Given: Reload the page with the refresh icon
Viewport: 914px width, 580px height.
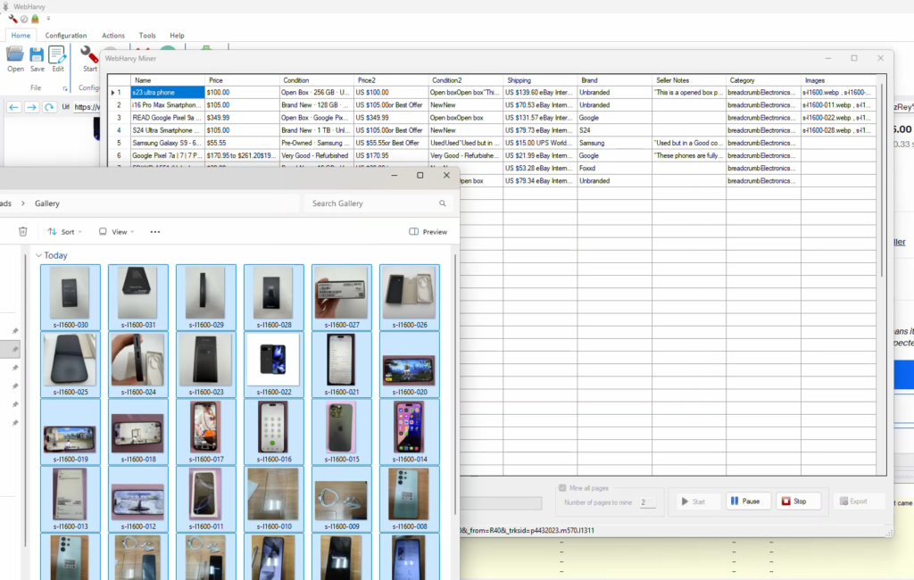Looking at the screenshot, I should tap(48, 107).
